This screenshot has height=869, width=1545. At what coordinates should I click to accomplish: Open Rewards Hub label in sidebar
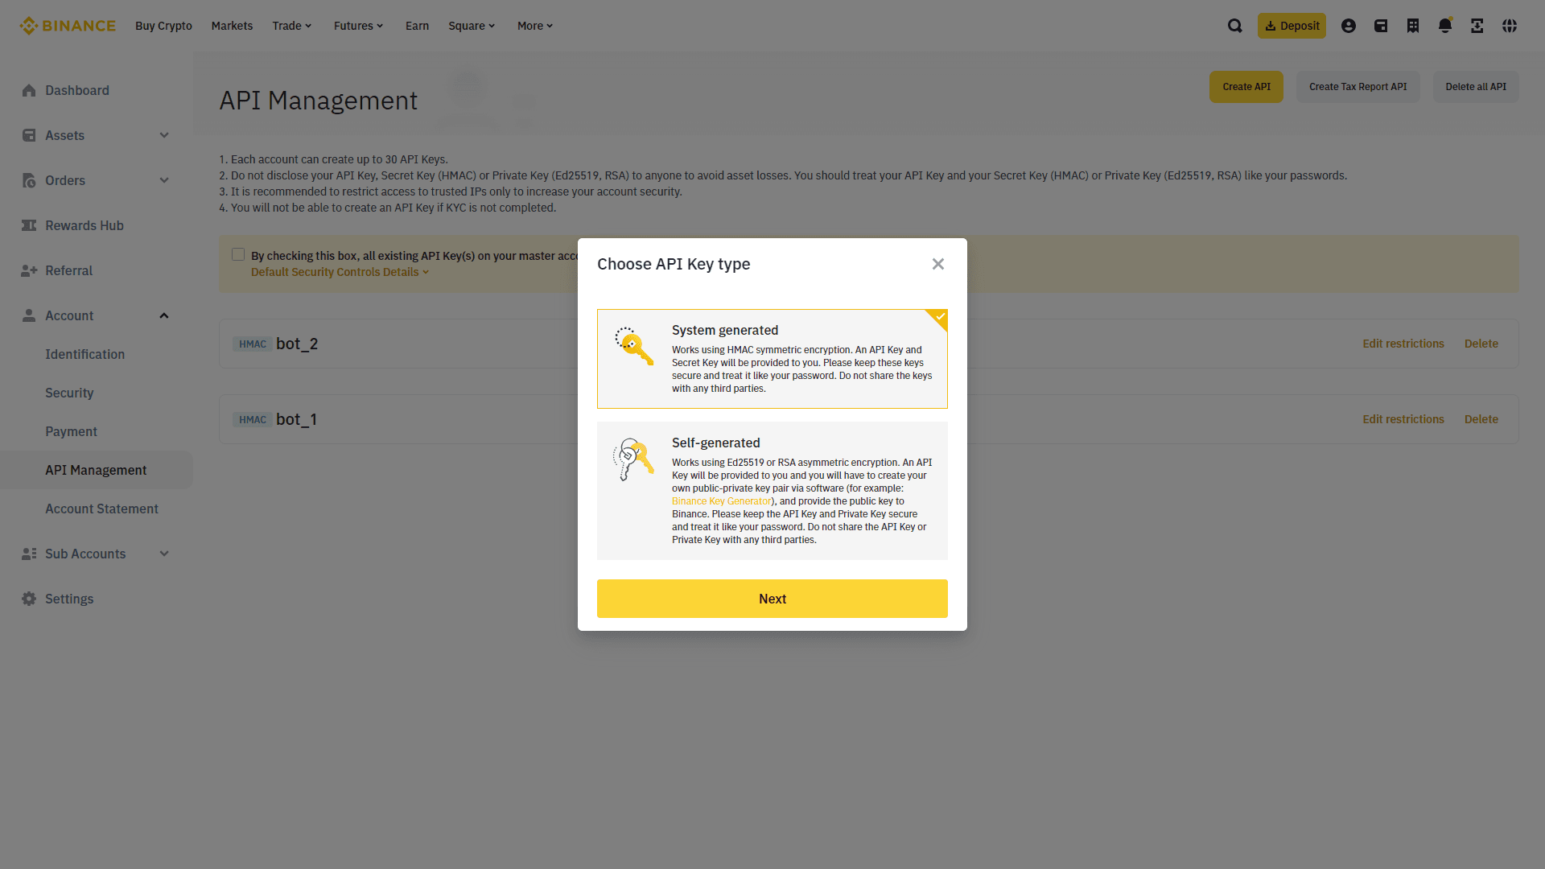[84, 225]
